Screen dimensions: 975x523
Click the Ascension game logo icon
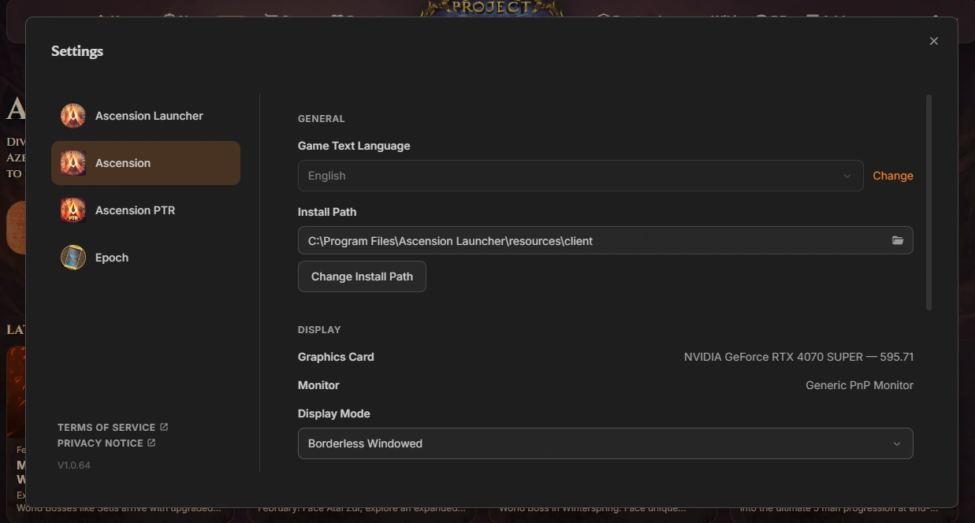(x=73, y=163)
